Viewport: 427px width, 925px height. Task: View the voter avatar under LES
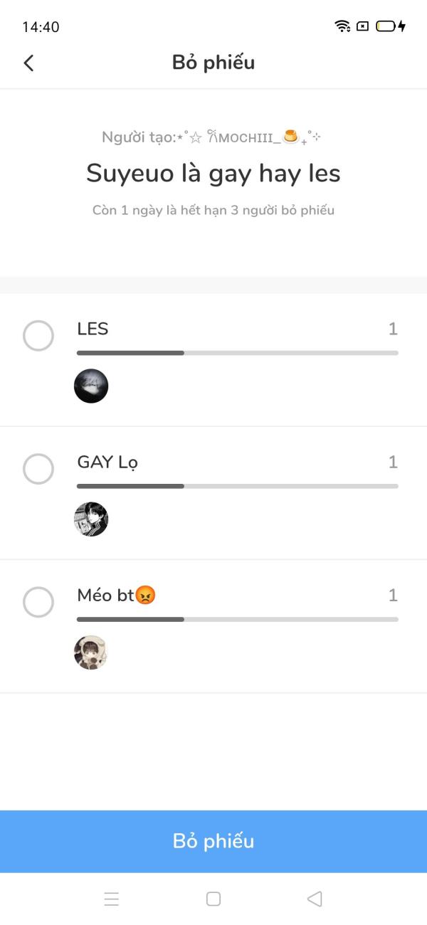pos(91,386)
